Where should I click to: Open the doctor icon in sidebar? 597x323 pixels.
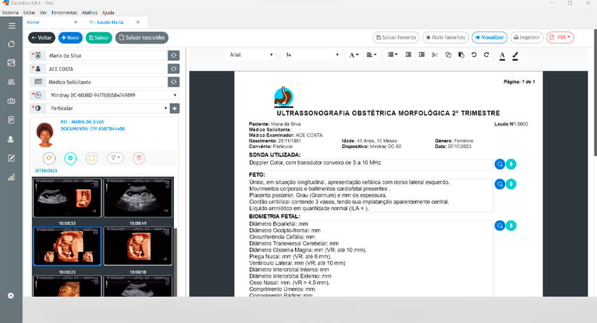tap(11, 139)
